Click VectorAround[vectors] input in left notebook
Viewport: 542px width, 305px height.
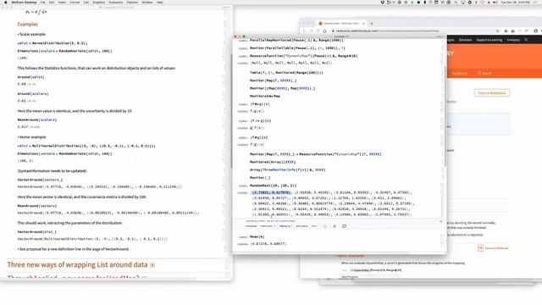pyautogui.click(x=40, y=180)
